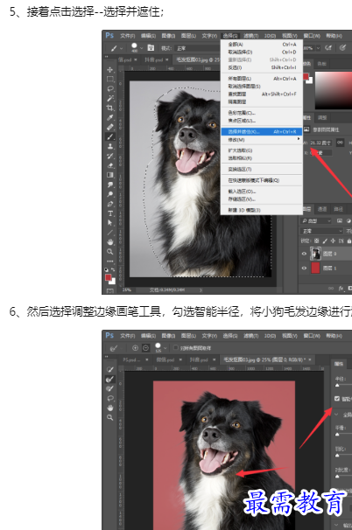Select Zoom tool in lower screenshot toolbar
This screenshot has height=530, width=352.
(x=110, y=417)
